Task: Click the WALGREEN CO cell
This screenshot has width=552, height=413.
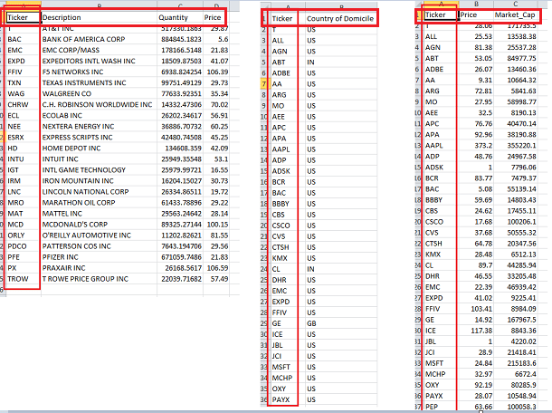Action: (99, 93)
